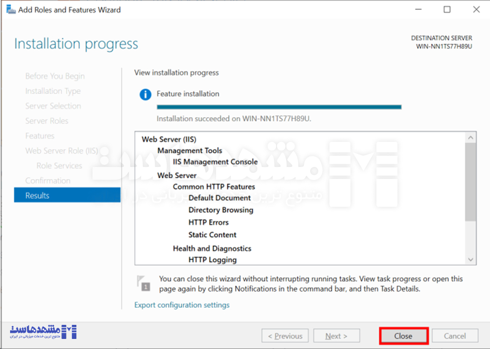Click the Common HTTP Features entry
Viewport: 490px width, 349px height.
pyautogui.click(x=214, y=187)
